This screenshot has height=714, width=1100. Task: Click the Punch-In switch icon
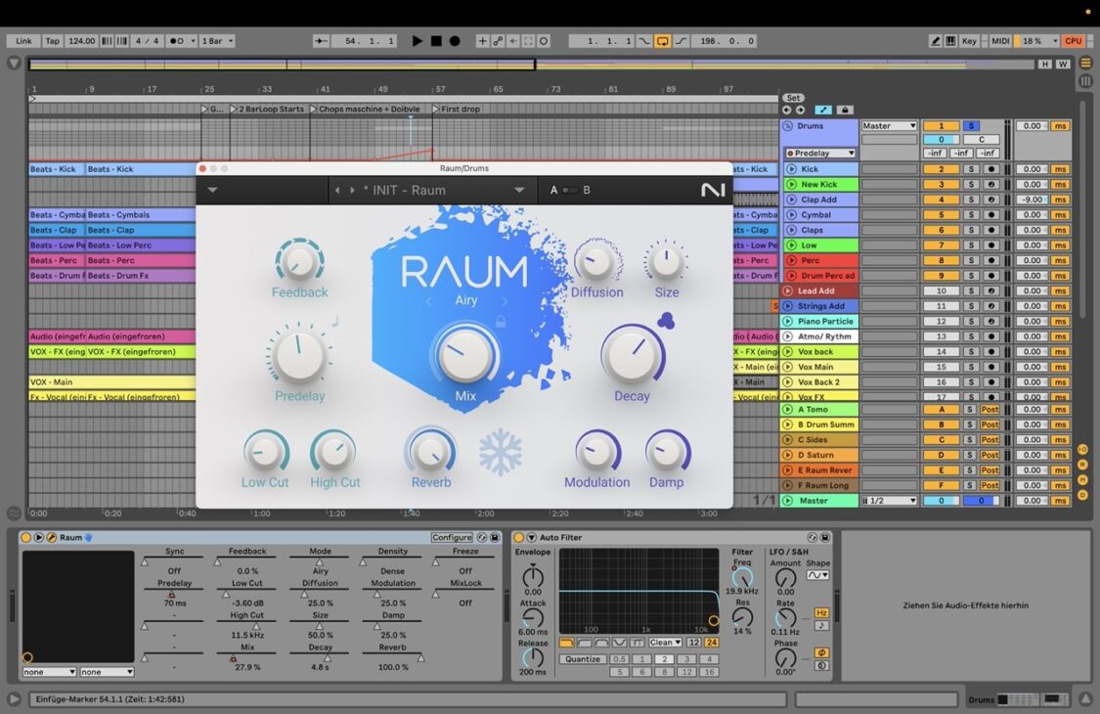[x=644, y=41]
